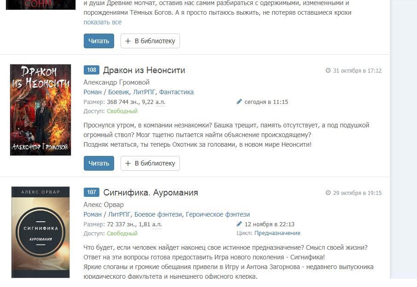This screenshot has width=417, height=287.
Task: Open the Дракон из Неонсити title link
Action: 144,70
